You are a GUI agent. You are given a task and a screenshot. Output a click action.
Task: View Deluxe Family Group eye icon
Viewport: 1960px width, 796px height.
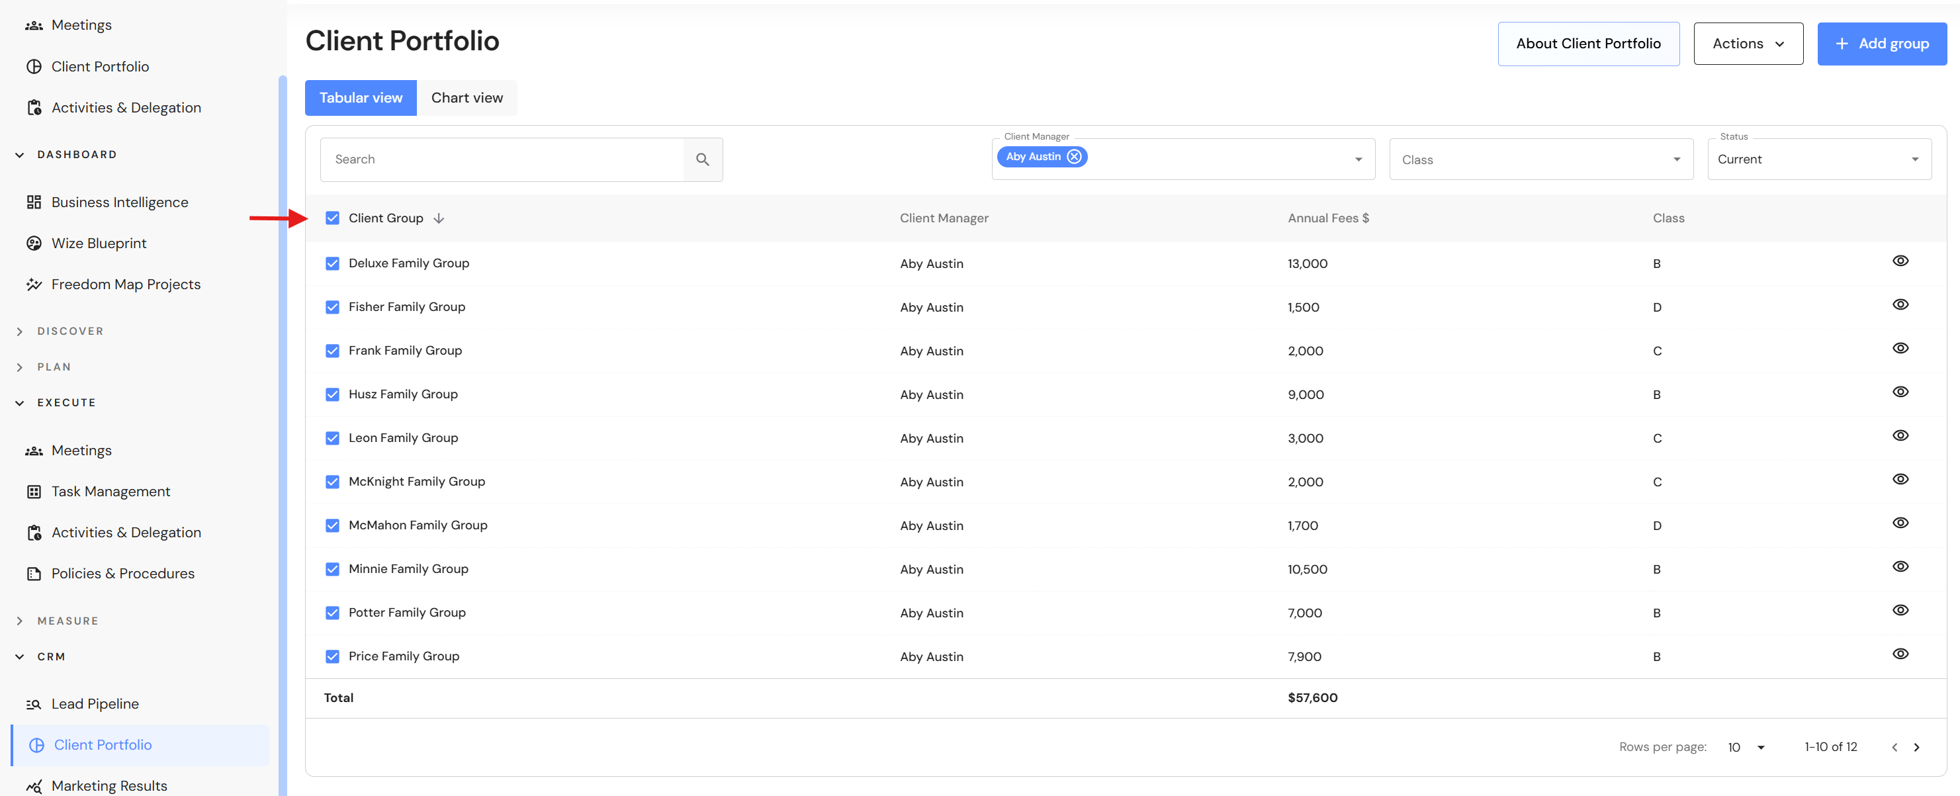tap(1900, 261)
